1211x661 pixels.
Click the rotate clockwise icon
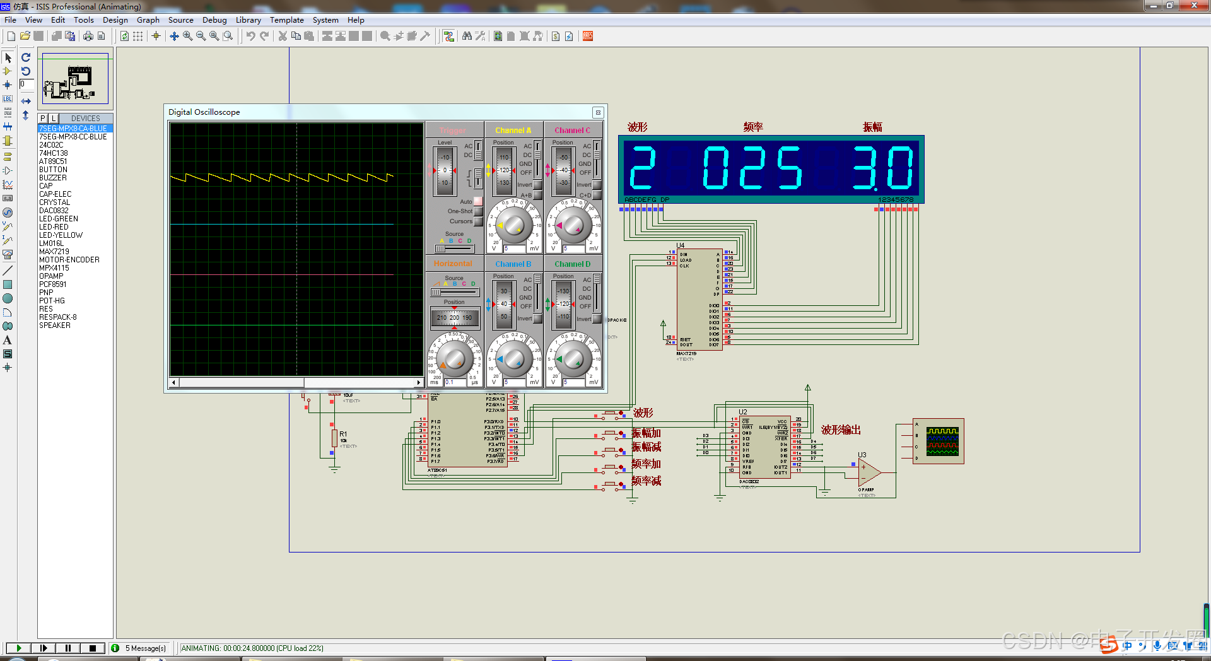coord(26,57)
